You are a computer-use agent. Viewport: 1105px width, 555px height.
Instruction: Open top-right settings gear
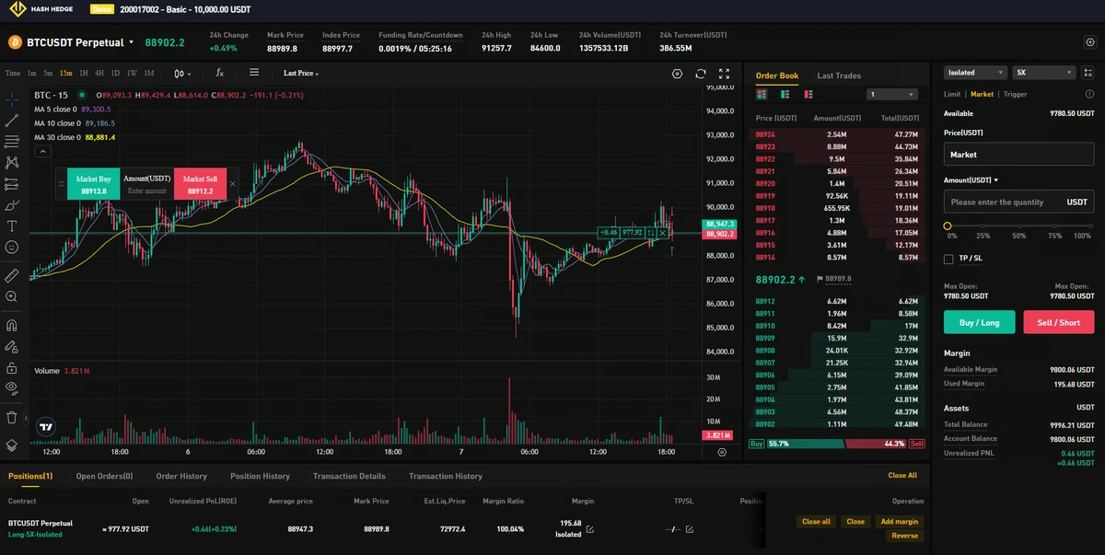1090,42
